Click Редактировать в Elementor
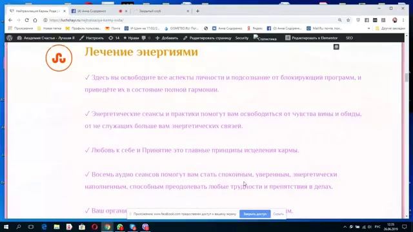 point(312,38)
